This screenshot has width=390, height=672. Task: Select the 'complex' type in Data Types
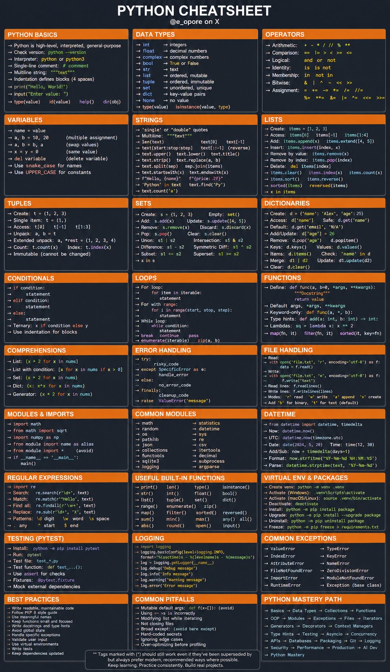tap(152, 57)
